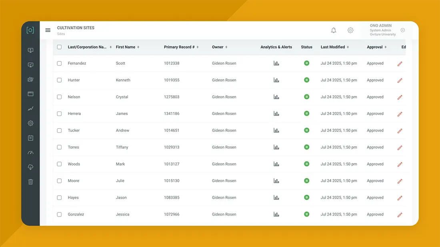Click the green status icon for Hunter

click(306, 80)
